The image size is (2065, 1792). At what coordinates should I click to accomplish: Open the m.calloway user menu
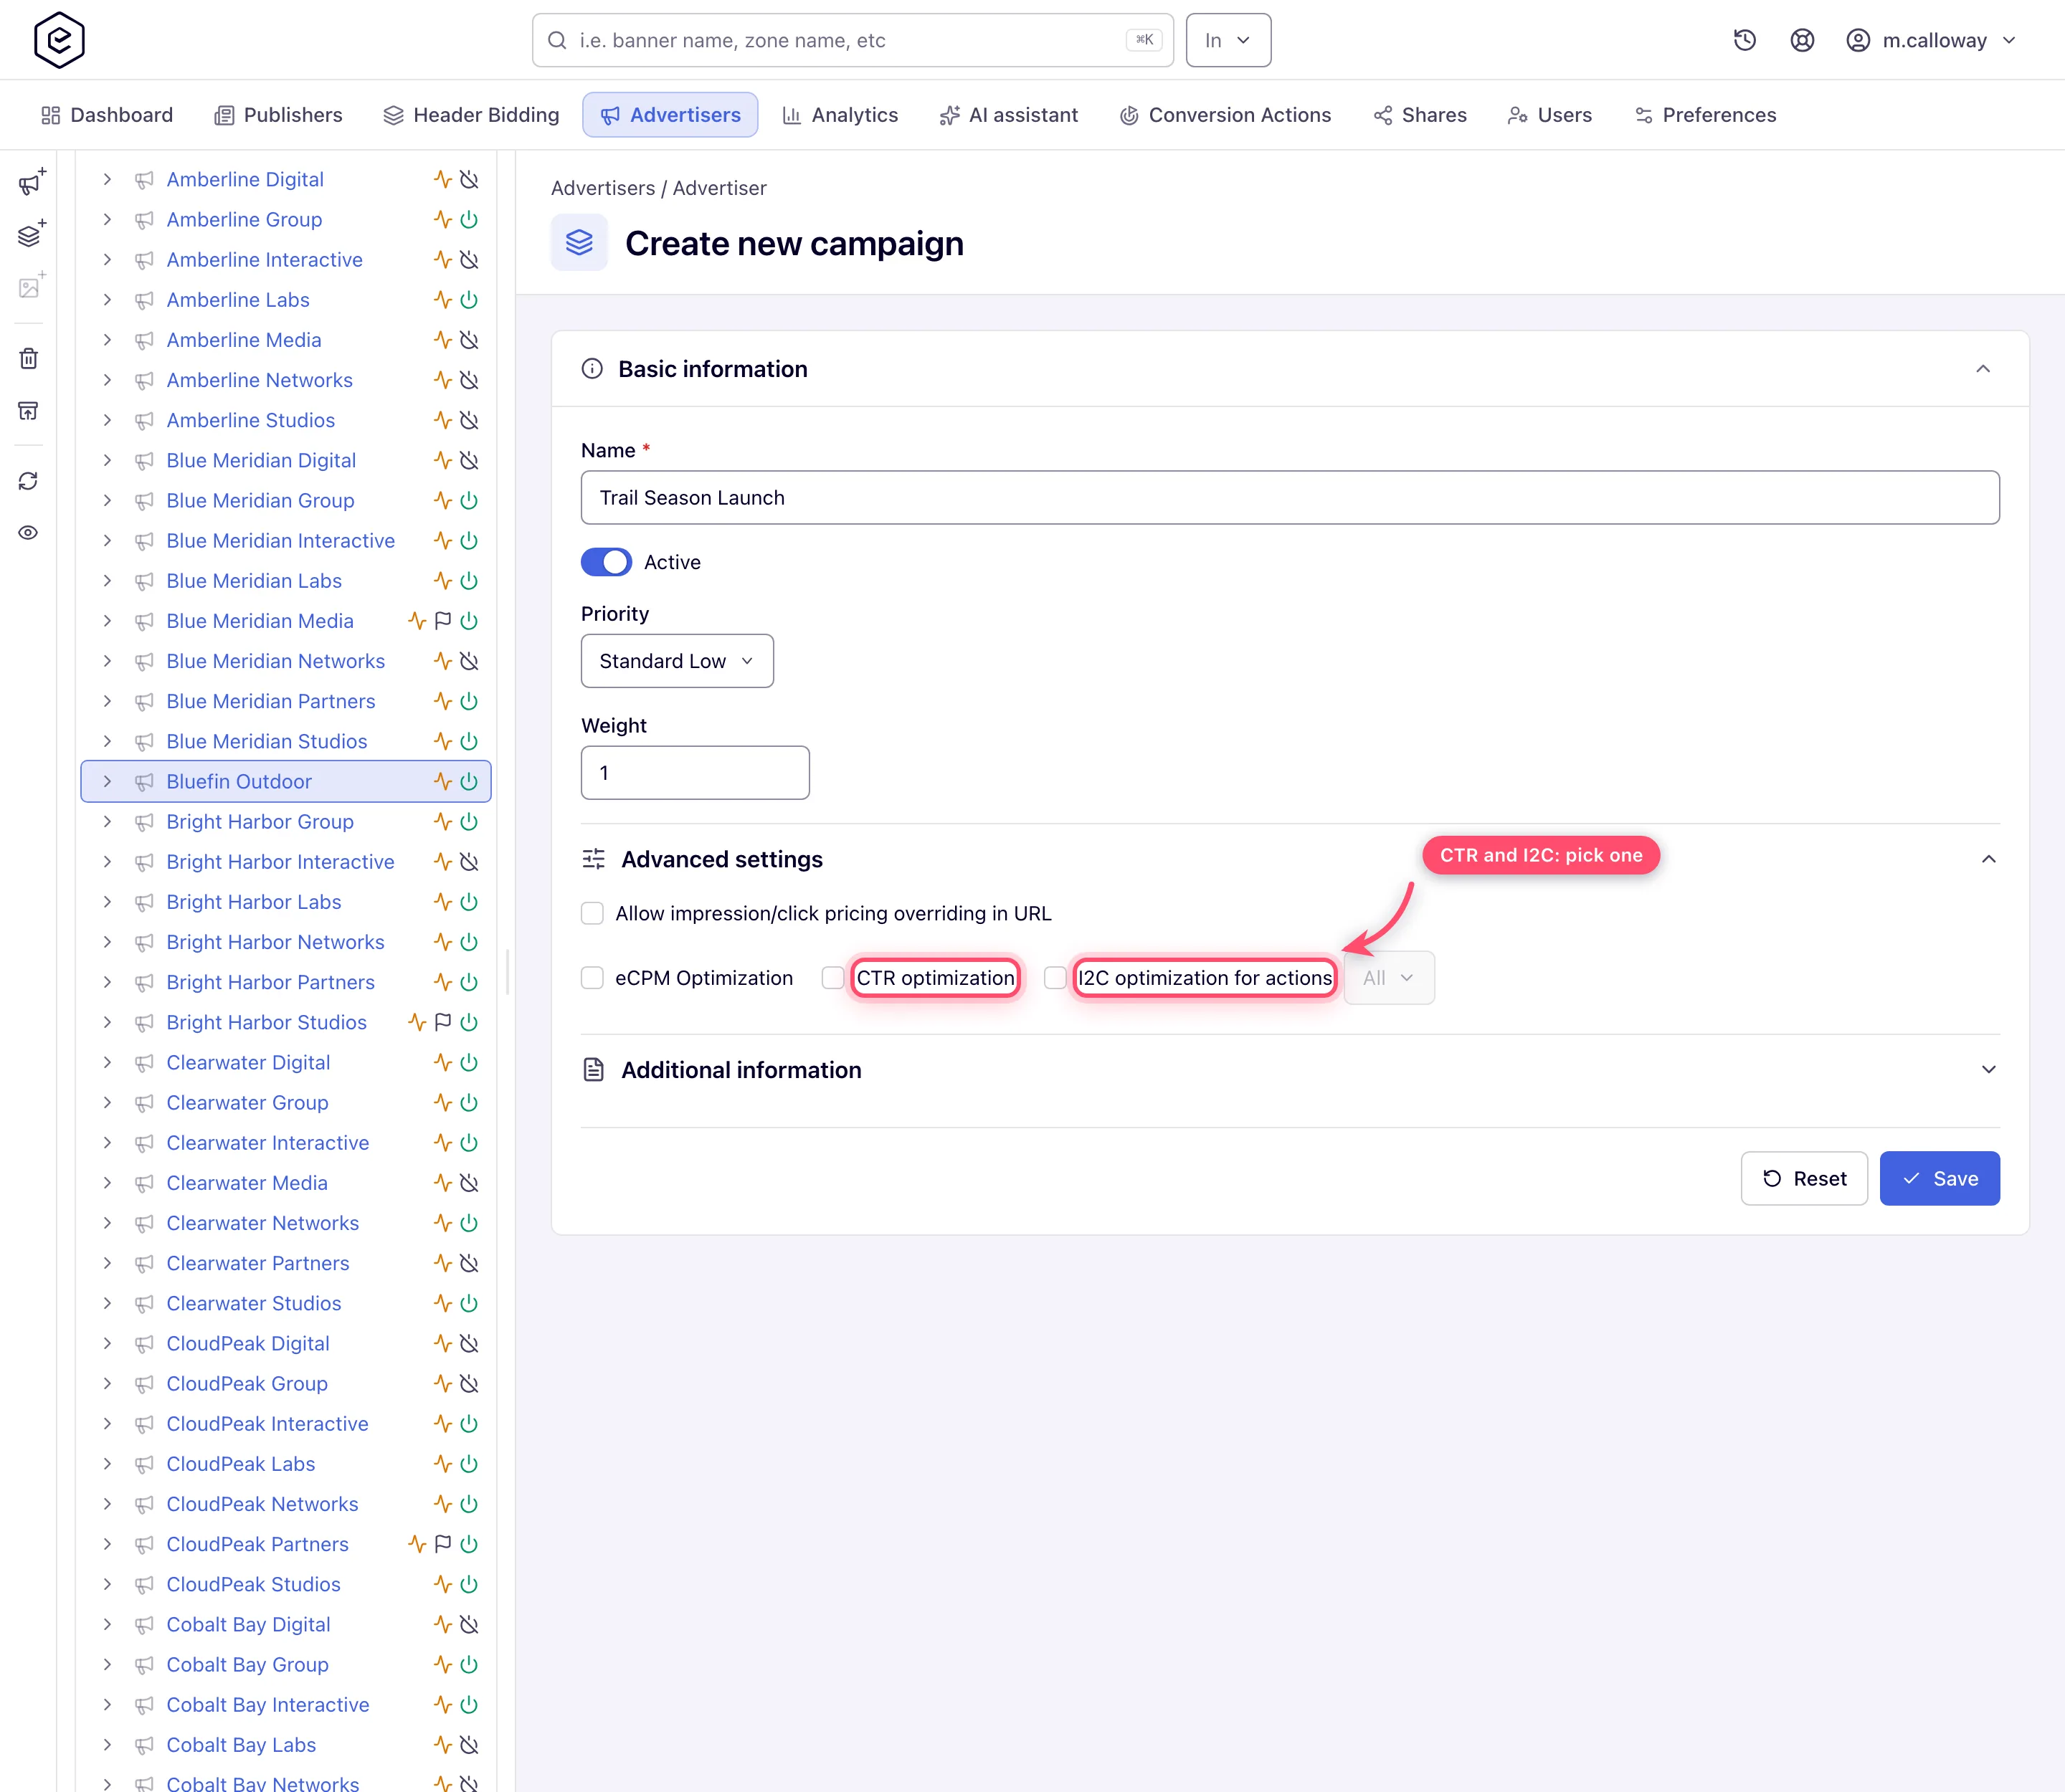tap(1931, 40)
